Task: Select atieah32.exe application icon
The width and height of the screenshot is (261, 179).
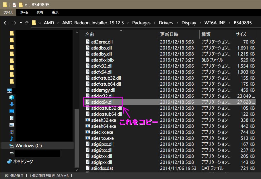Action: 88,120
